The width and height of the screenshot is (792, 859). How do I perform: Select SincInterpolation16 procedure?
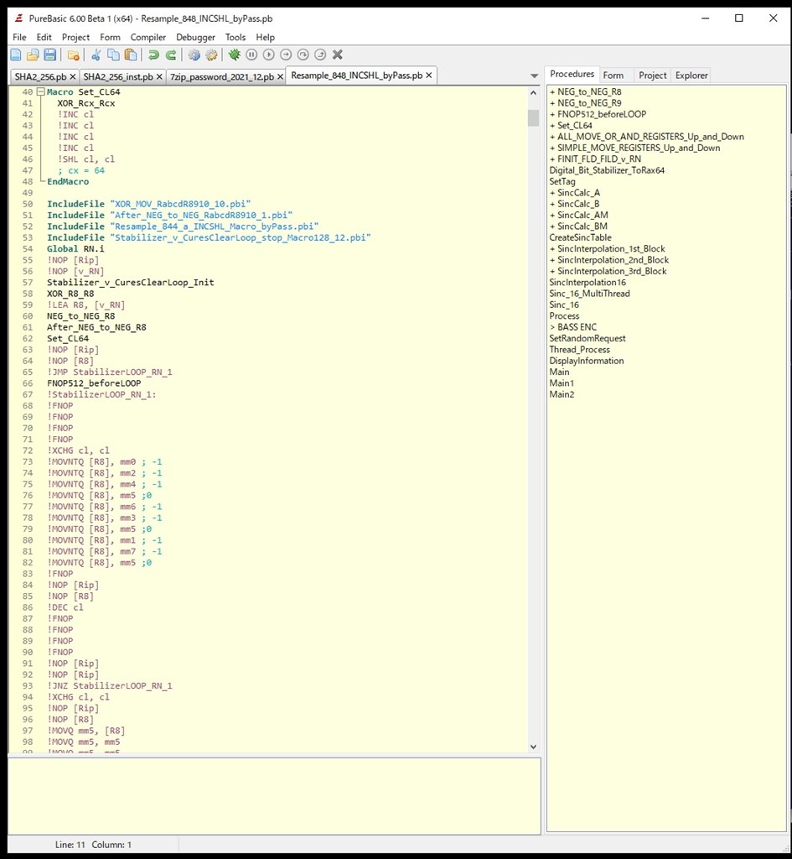[588, 283]
